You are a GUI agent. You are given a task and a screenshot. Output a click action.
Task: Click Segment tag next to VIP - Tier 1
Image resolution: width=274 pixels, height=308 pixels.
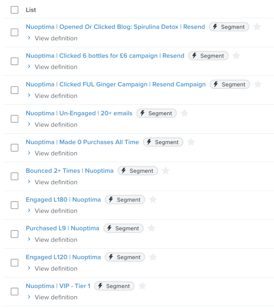[x=114, y=286]
